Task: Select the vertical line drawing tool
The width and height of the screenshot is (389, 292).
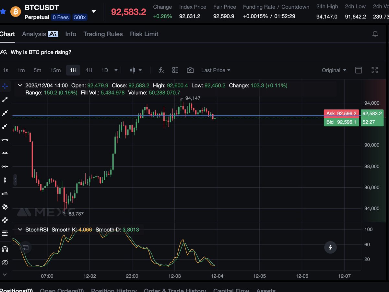Action: pos(5,180)
